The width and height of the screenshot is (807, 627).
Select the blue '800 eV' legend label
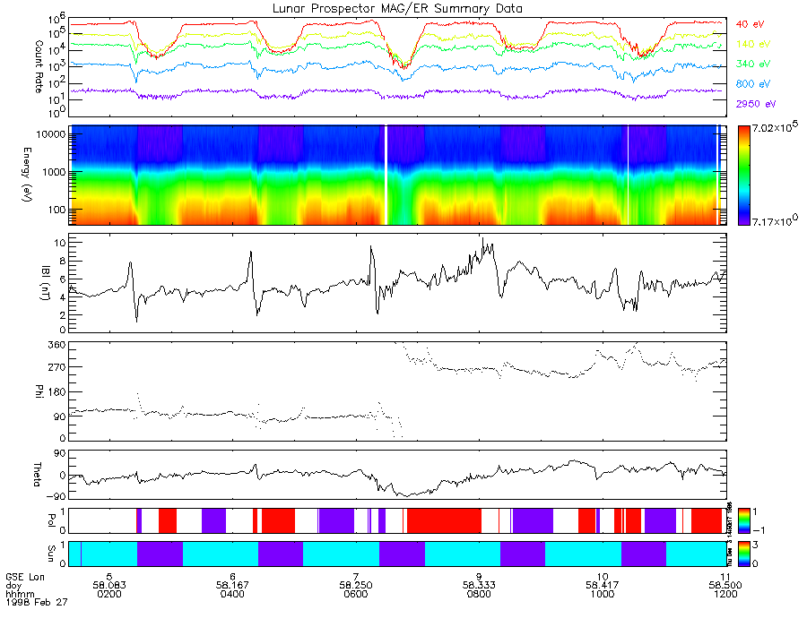(753, 84)
